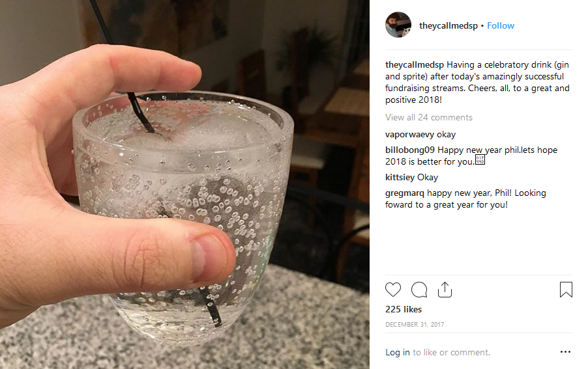Open the comment speech bubble icon
Viewport: 588px width, 369px height.
pyautogui.click(x=419, y=290)
